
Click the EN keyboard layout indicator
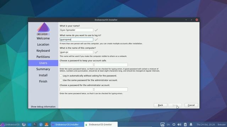tap(168, 125)
